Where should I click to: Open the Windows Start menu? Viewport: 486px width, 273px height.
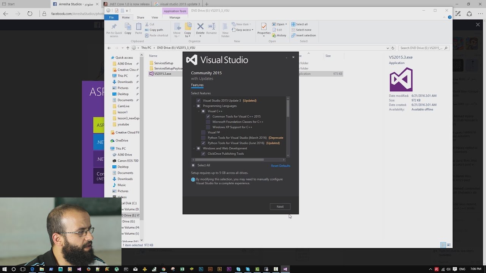pyautogui.click(x=4, y=269)
